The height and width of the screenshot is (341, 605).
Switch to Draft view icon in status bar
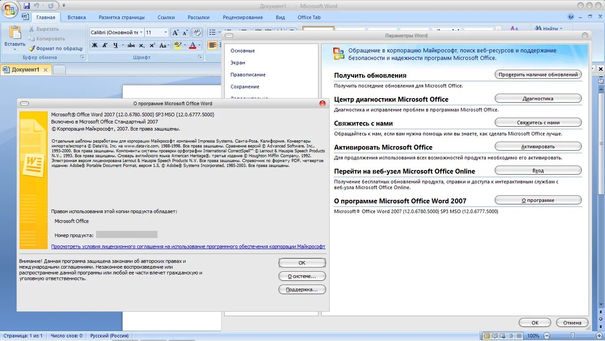pos(519,336)
